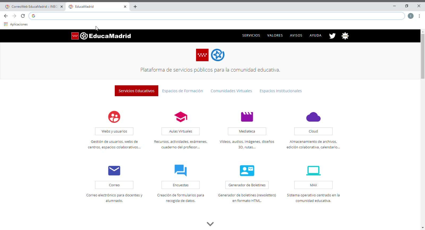
Task: Click the Encuestas button
Action: point(181,185)
